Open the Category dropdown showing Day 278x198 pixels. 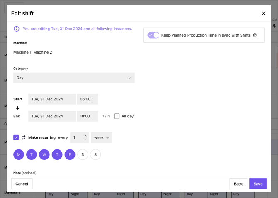(74, 78)
